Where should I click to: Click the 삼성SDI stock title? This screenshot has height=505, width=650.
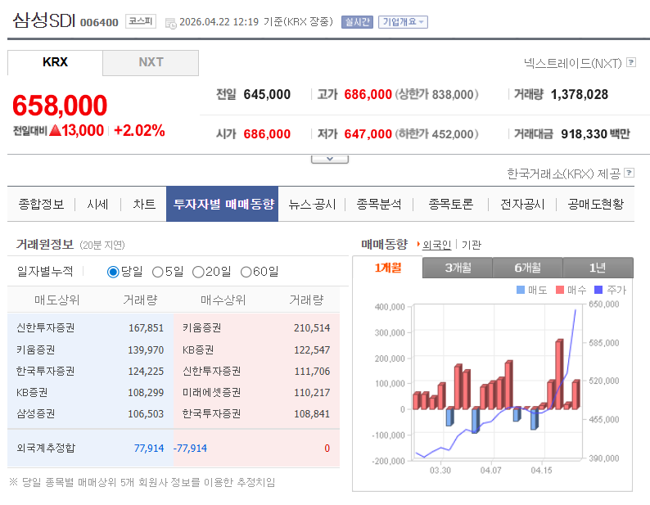pos(44,20)
